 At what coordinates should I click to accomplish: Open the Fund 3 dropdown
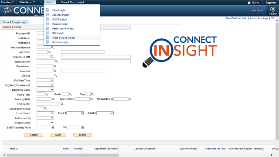tap(105, 113)
